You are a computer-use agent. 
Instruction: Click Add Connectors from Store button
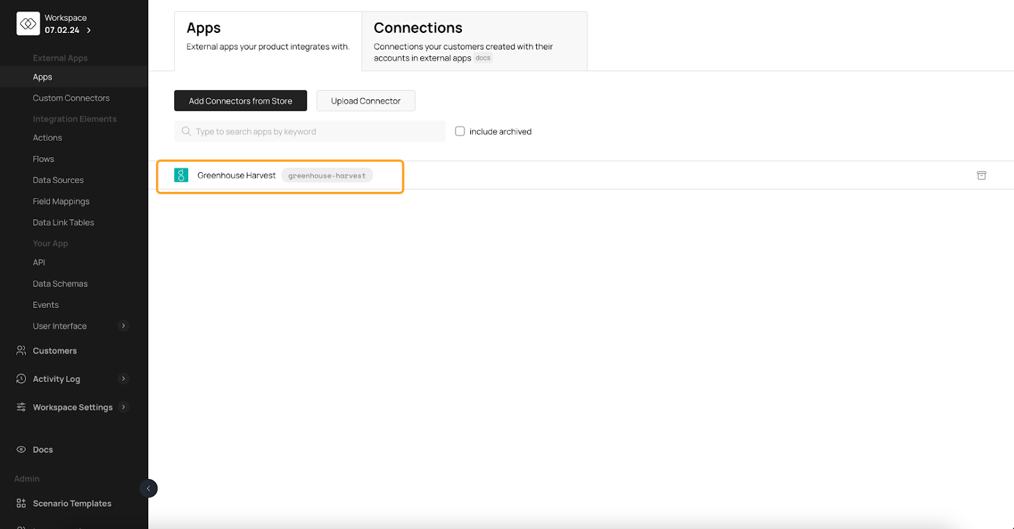[x=240, y=101]
